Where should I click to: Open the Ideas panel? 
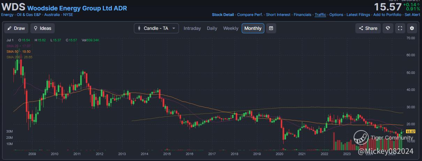point(43,28)
